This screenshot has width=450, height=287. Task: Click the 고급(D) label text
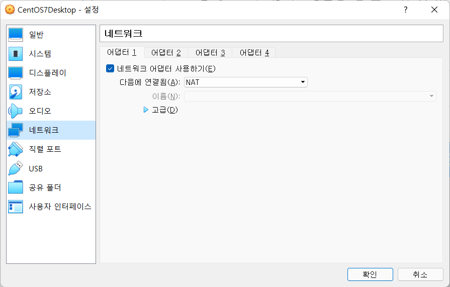coord(165,110)
